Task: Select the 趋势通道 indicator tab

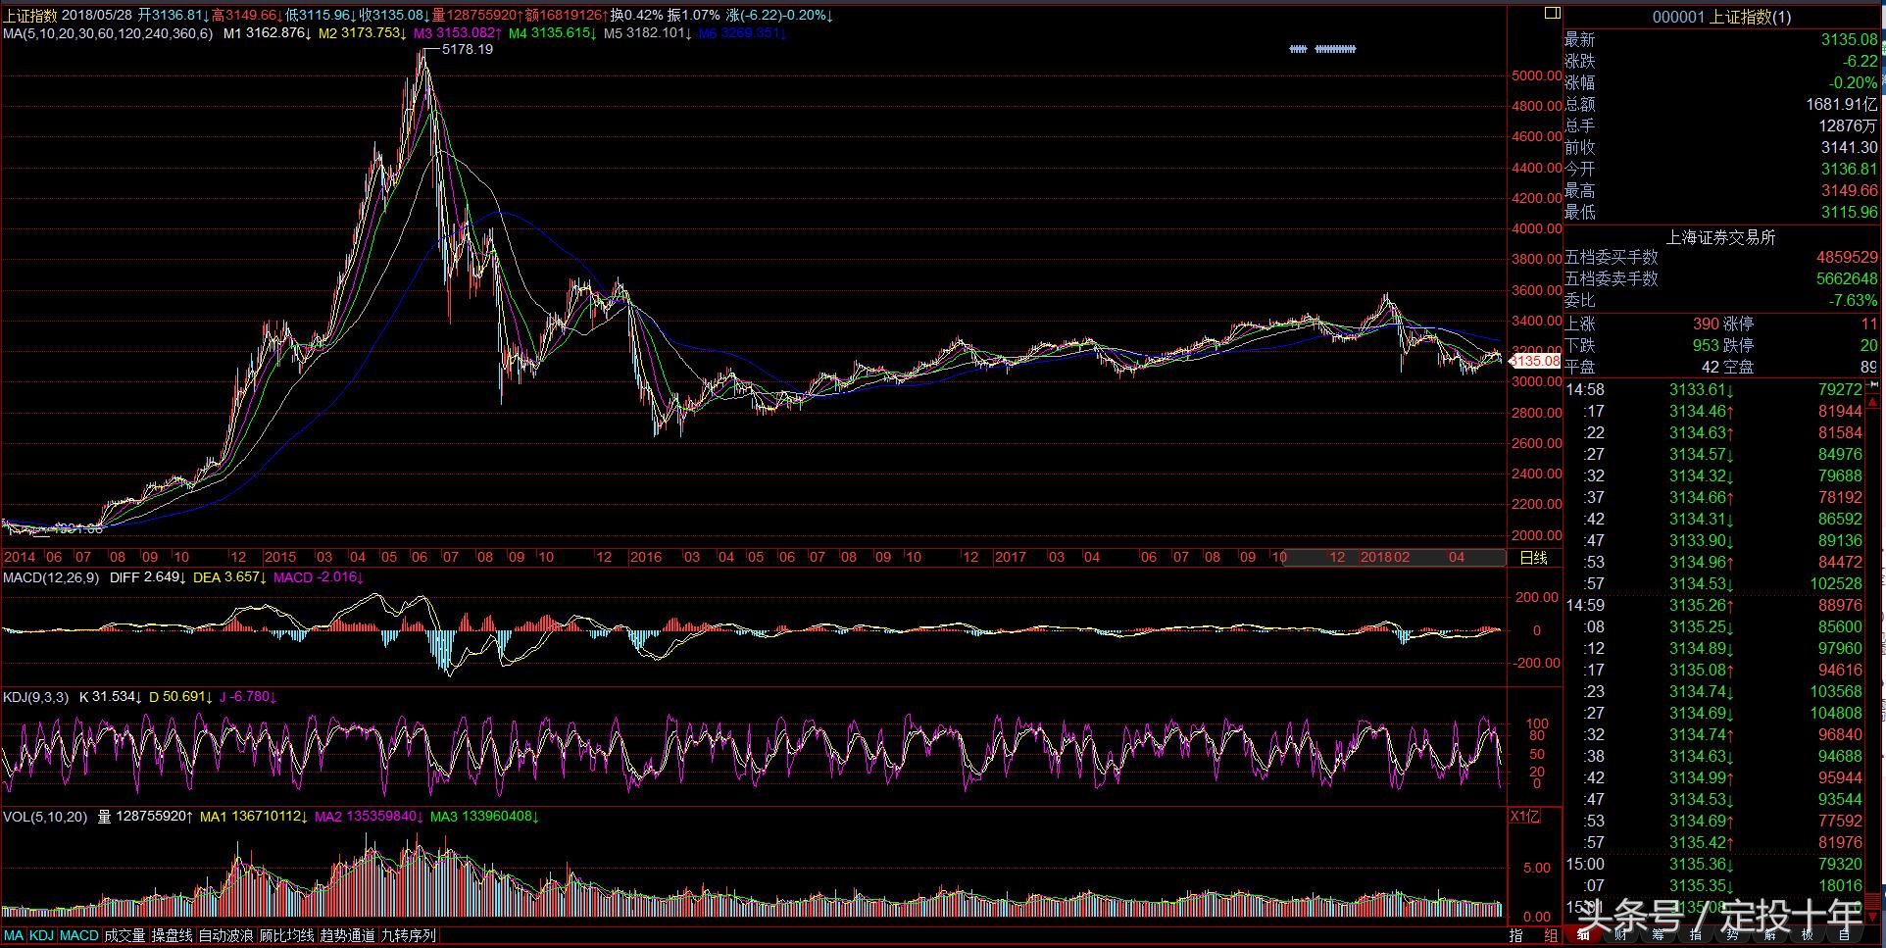Action: [x=348, y=936]
